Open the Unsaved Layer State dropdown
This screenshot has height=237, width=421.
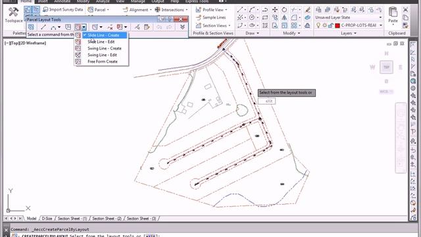349,18
